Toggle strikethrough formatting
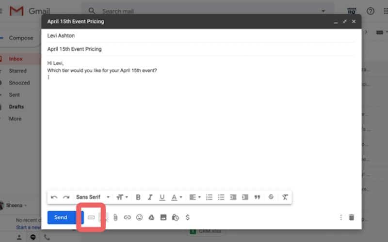The width and height of the screenshot is (388, 242). [271, 197]
